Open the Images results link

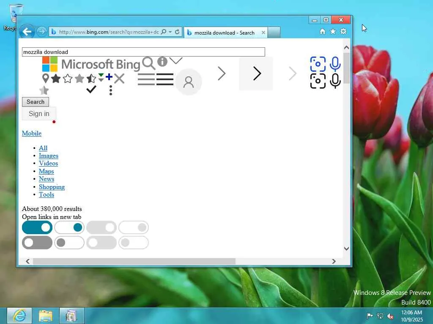[x=49, y=156]
